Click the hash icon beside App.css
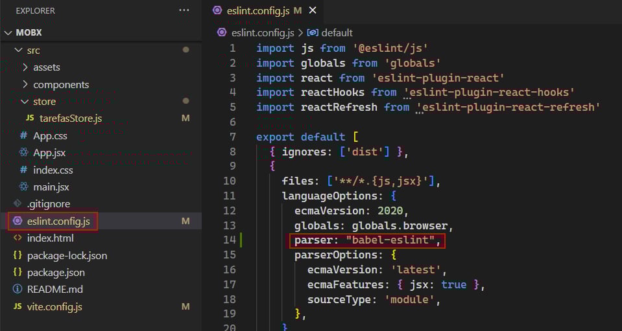Image resolution: width=622 pixels, height=331 pixels. coord(24,136)
